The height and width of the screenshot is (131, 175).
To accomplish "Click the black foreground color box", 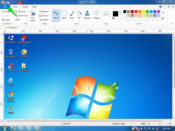I will pyautogui.click(x=115, y=14).
